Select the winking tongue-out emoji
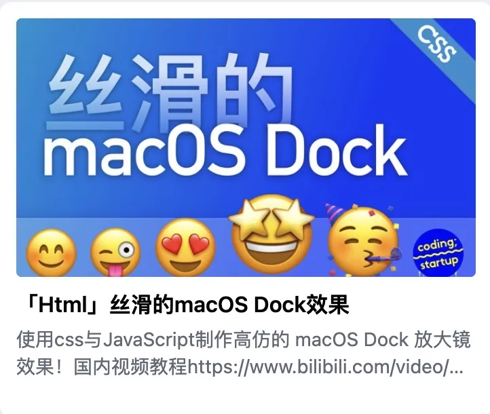Screen dimensions: 490x414 115,252
